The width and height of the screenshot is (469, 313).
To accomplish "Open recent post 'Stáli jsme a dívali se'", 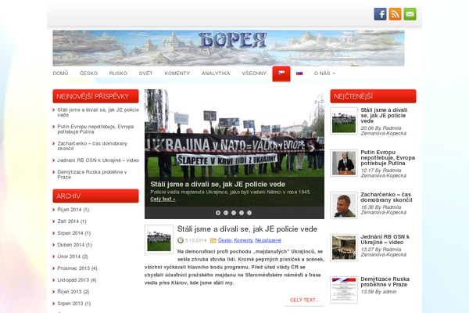I will coord(98,113).
